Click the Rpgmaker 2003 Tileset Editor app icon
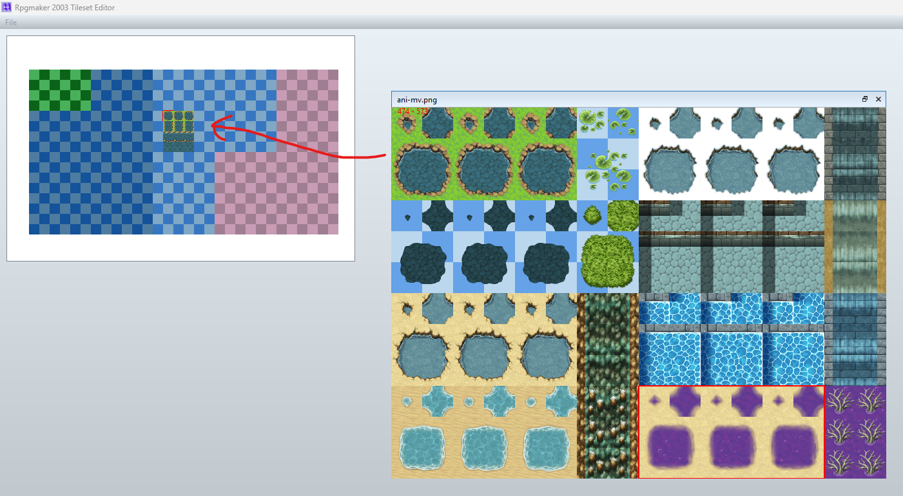This screenshot has height=496, width=903. [x=6, y=7]
